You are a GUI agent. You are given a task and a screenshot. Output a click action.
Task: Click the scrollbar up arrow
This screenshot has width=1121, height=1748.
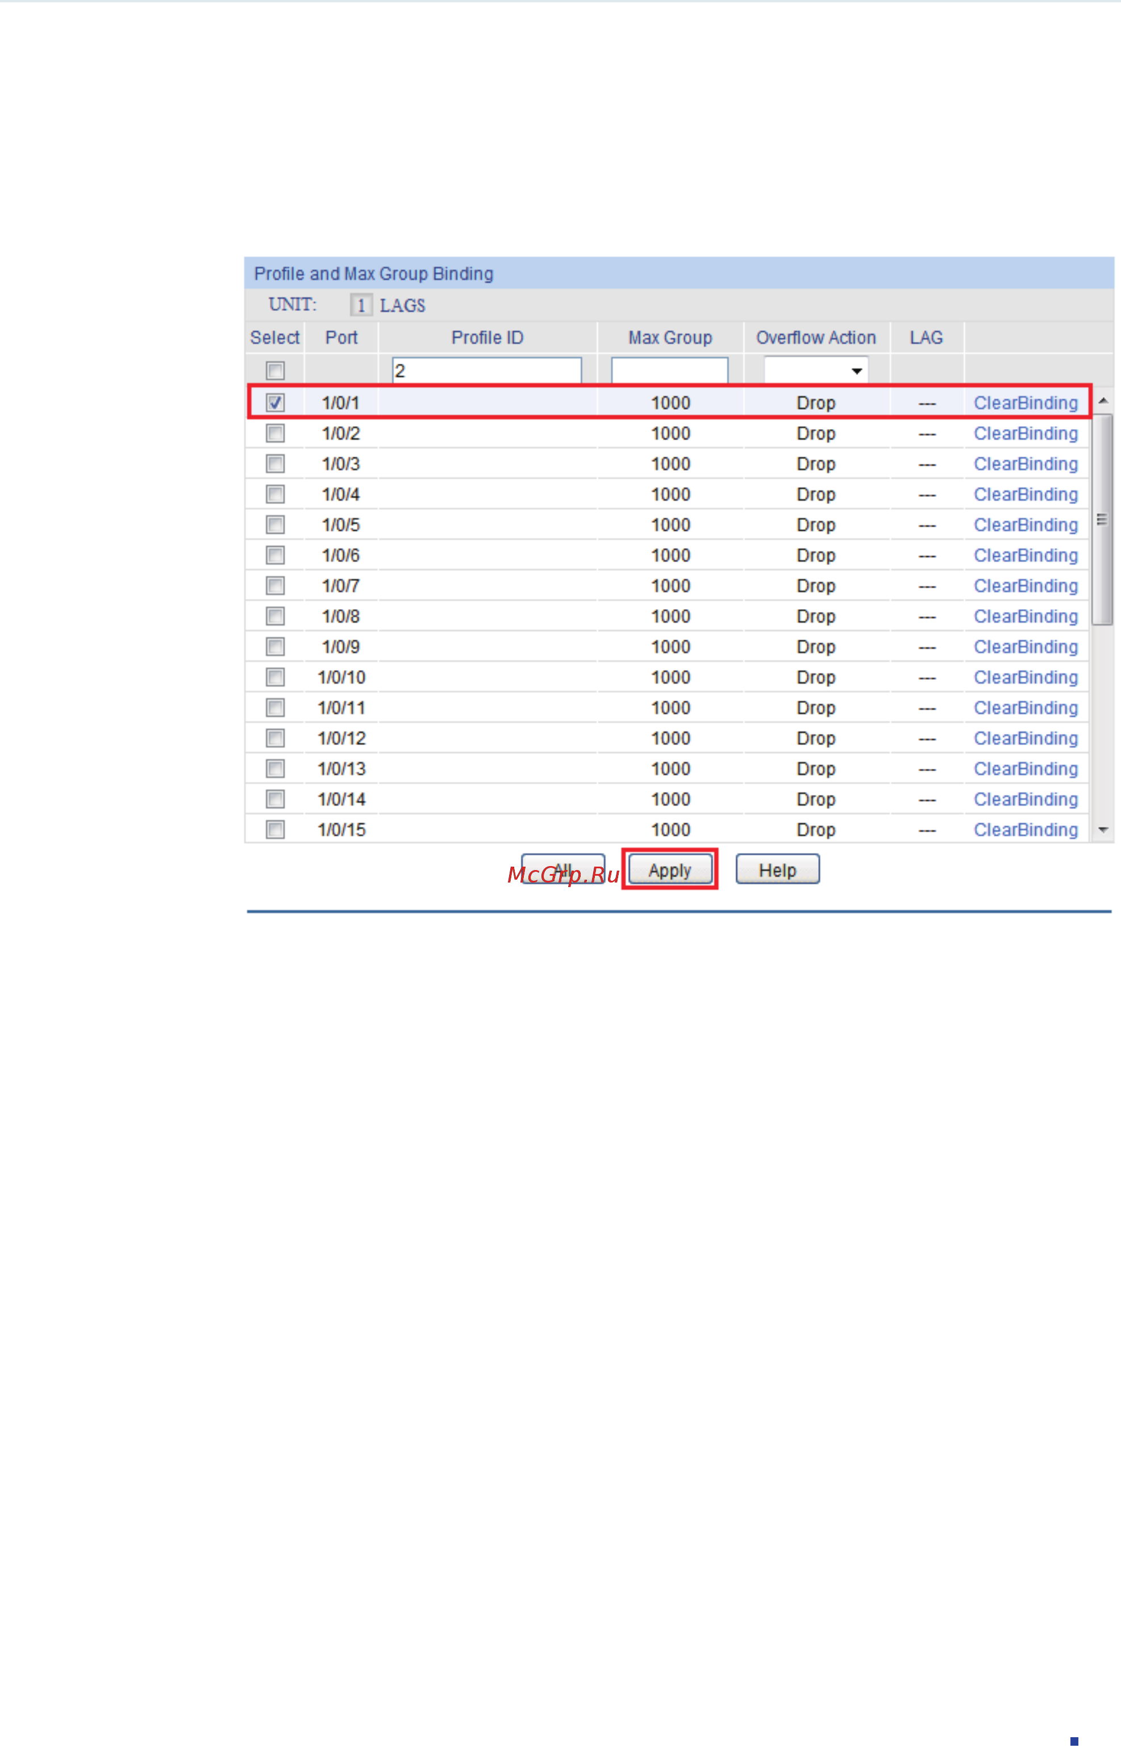point(1103,401)
